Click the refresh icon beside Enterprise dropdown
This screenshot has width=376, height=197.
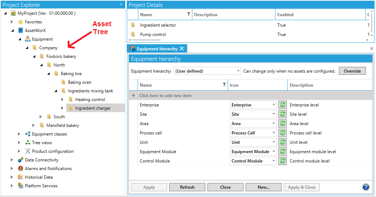pyautogui.click(x=283, y=105)
